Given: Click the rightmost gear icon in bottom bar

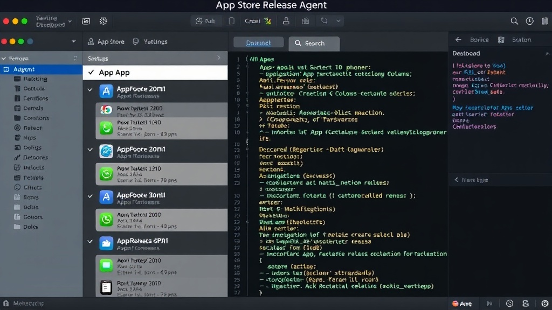Looking at the screenshot, I should pyautogui.click(x=544, y=304).
